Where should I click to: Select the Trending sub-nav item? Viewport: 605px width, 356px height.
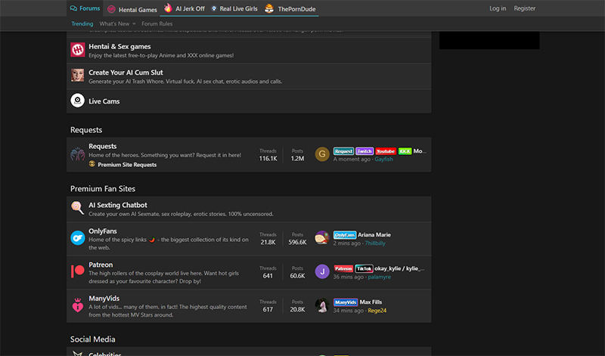pos(82,23)
